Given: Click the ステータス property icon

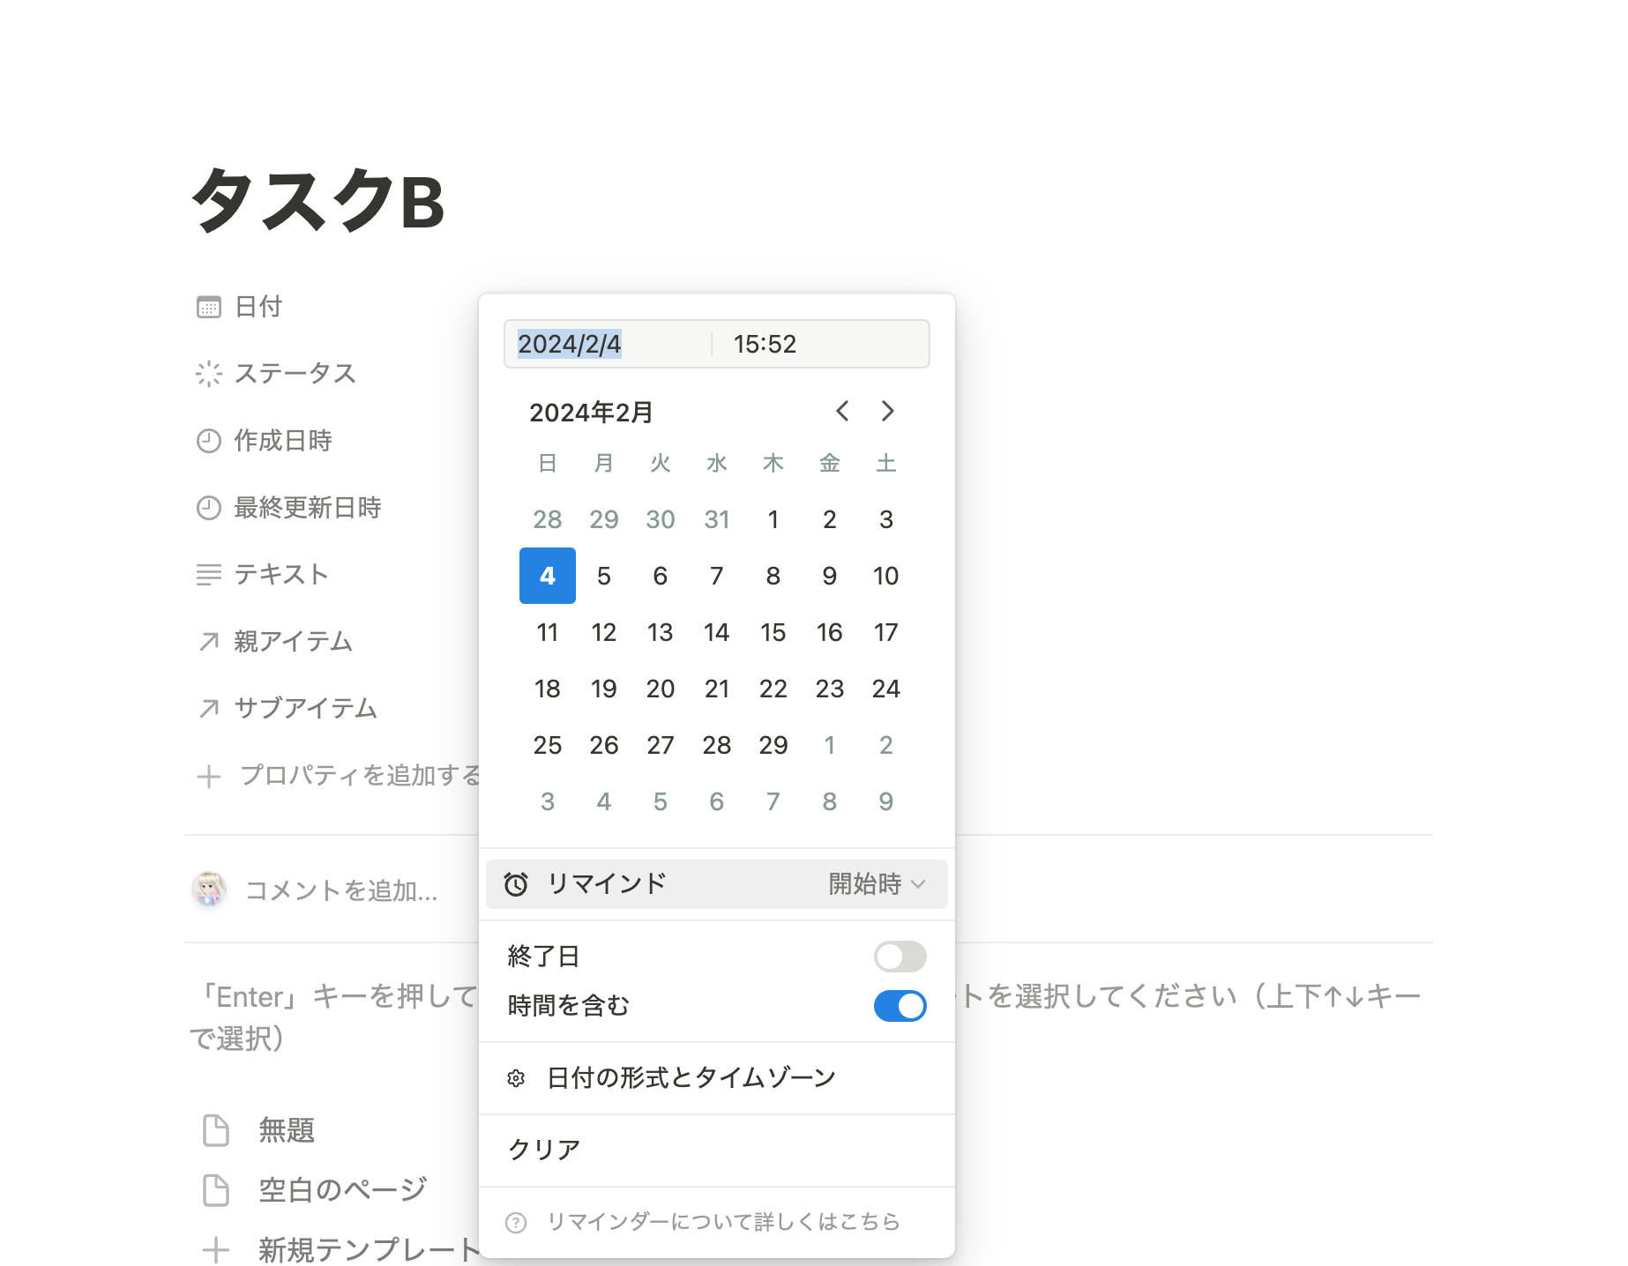Looking at the screenshot, I should 208,373.
